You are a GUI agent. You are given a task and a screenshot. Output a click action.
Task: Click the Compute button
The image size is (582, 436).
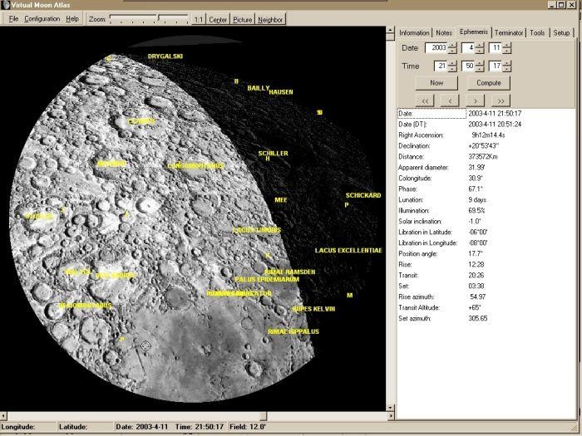pyautogui.click(x=488, y=83)
